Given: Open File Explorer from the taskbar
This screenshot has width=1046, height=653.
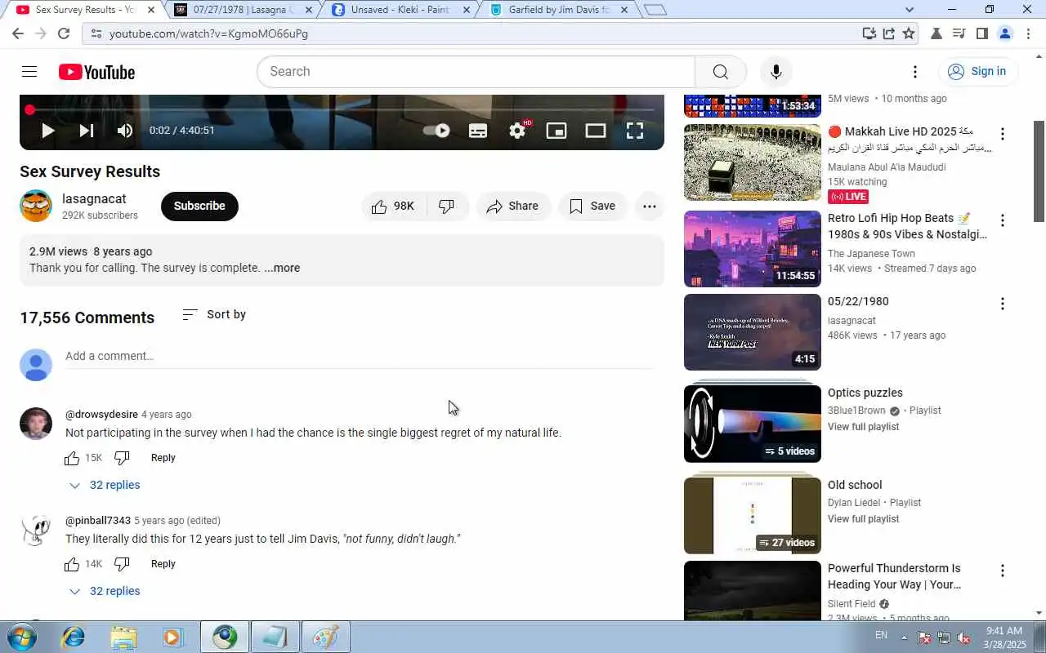Looking at the screenshot, I should 123,637.
